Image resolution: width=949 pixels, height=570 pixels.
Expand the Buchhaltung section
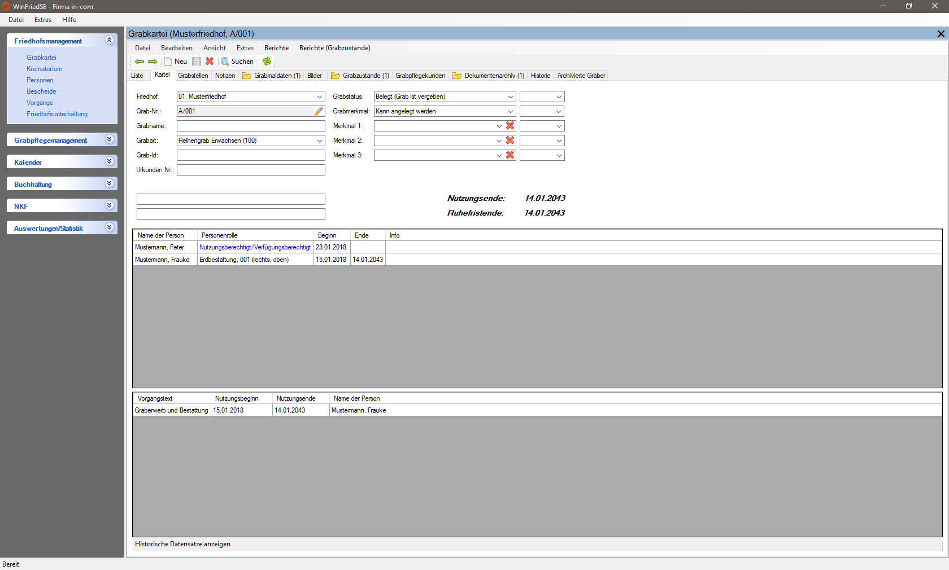[x=110, y=183]
